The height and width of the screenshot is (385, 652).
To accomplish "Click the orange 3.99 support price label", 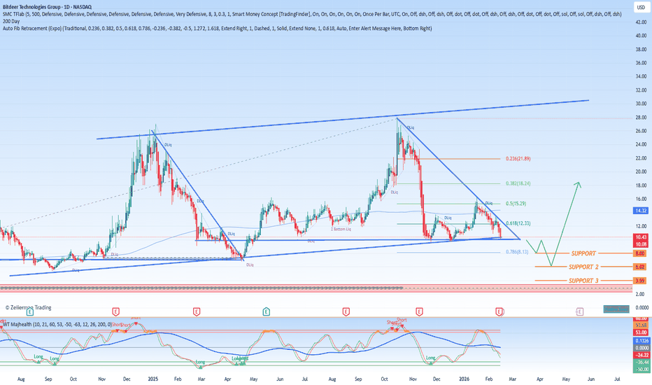I will pyautogui.click(x=639, y=281).
